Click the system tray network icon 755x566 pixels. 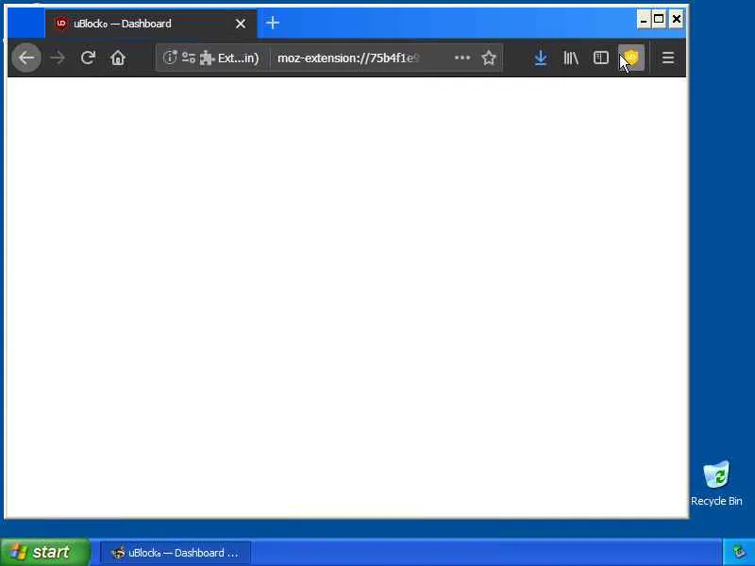(739, 552)
